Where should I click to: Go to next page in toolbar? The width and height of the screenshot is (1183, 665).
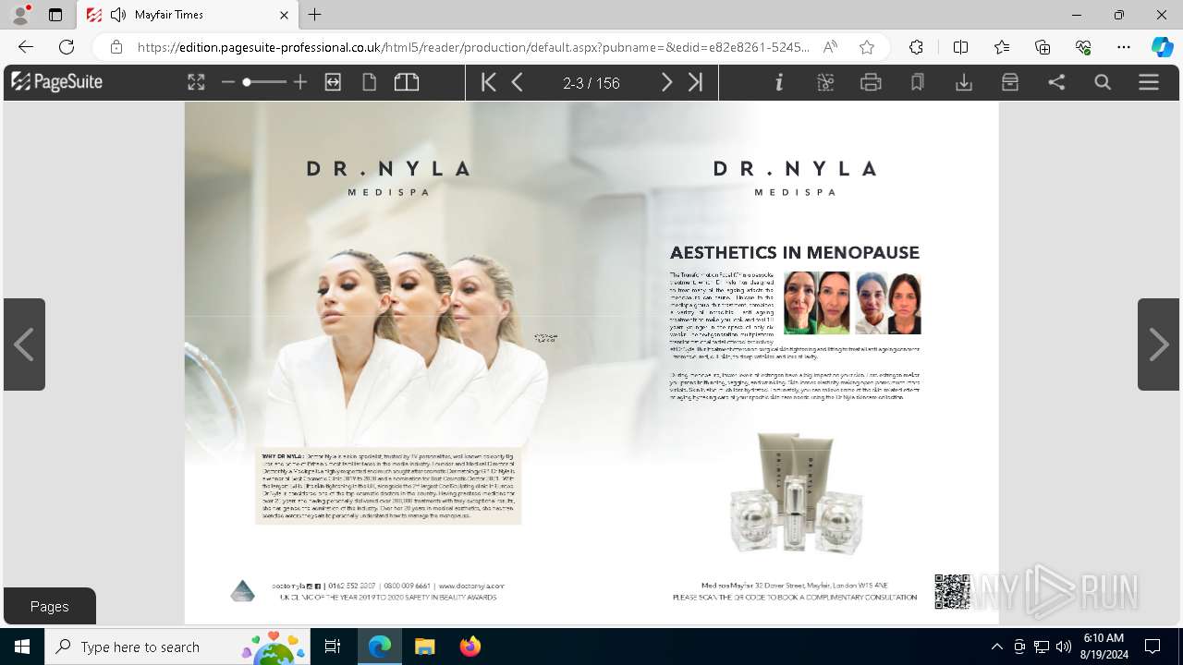tap(666, 82)
